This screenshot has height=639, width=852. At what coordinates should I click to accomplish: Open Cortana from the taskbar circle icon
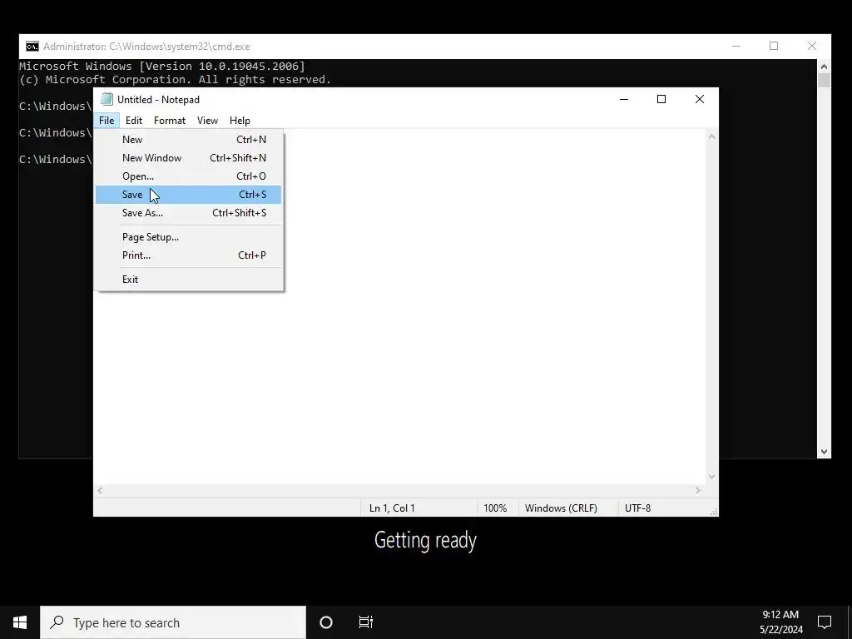[x=326, y=622]
